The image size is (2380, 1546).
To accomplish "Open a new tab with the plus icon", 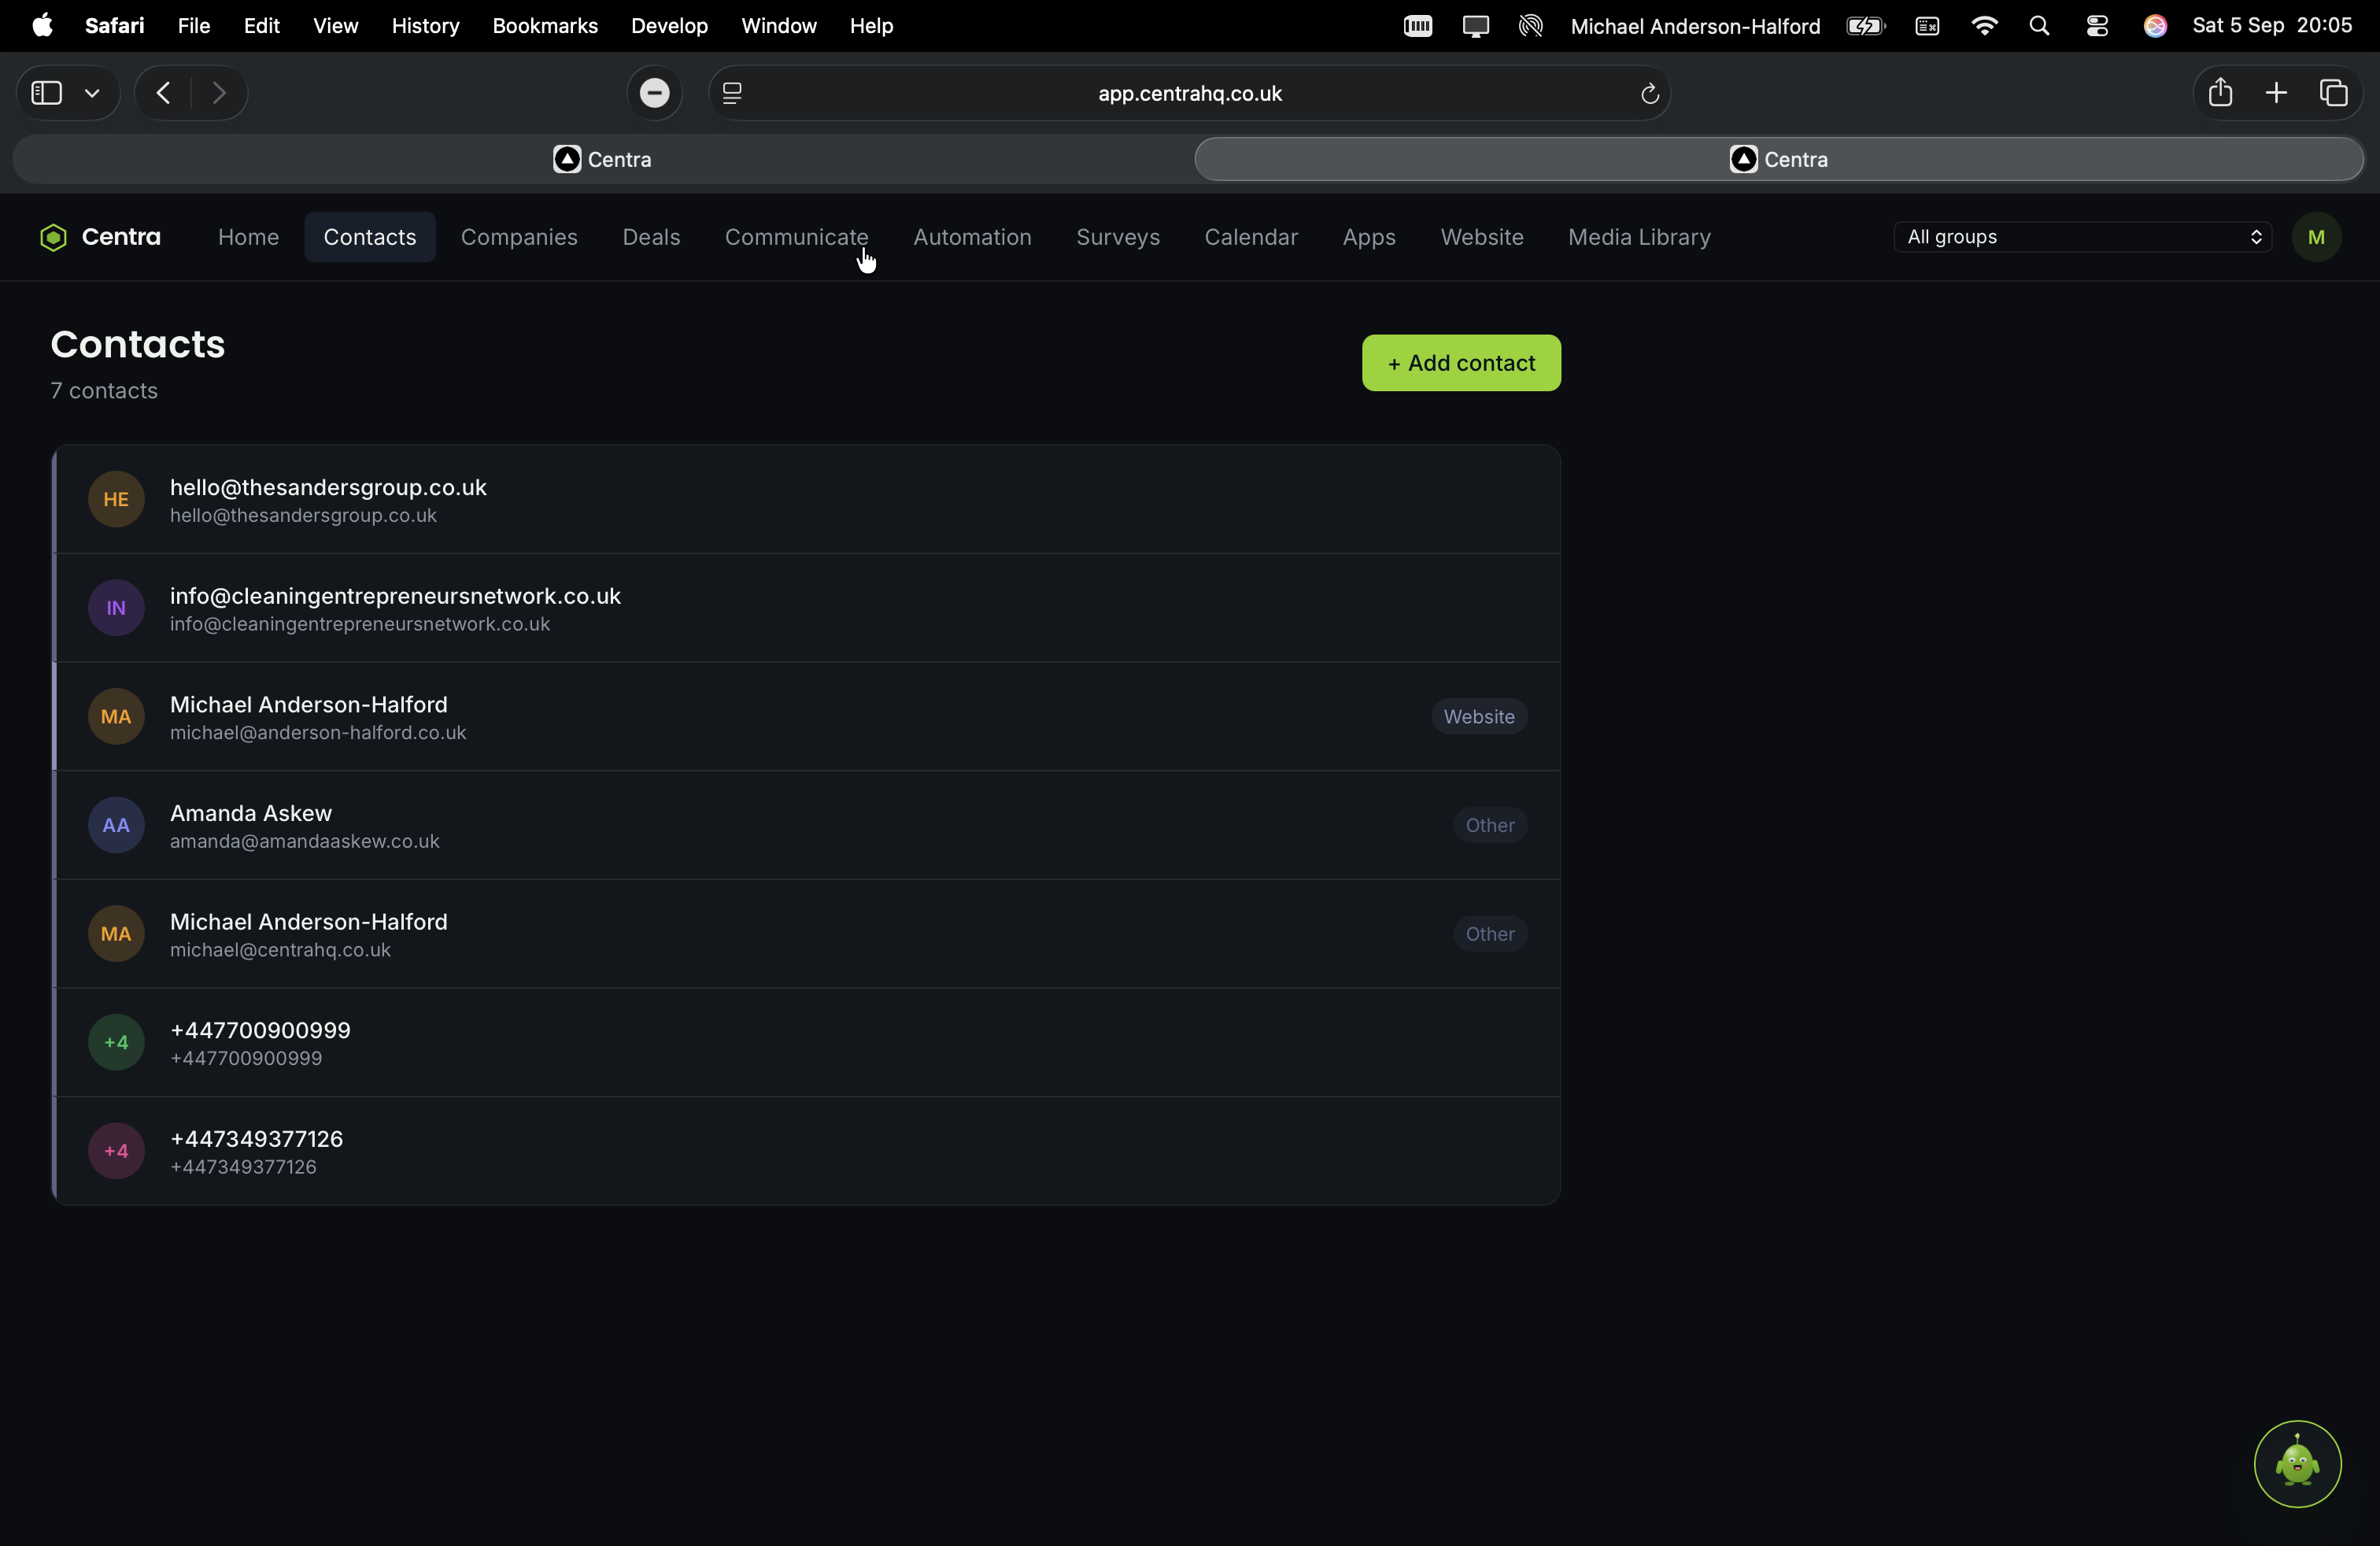I will 2276,93.
